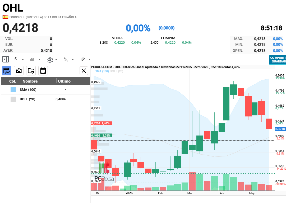Click the VENTA volume 3.208

pos(104,43)
